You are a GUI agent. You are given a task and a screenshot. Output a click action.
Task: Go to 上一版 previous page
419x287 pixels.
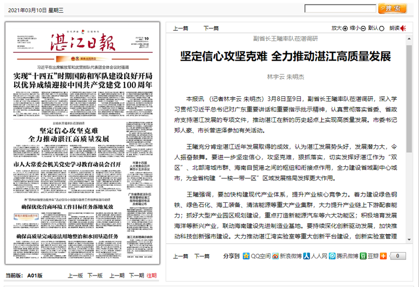(x=75, y=275)
